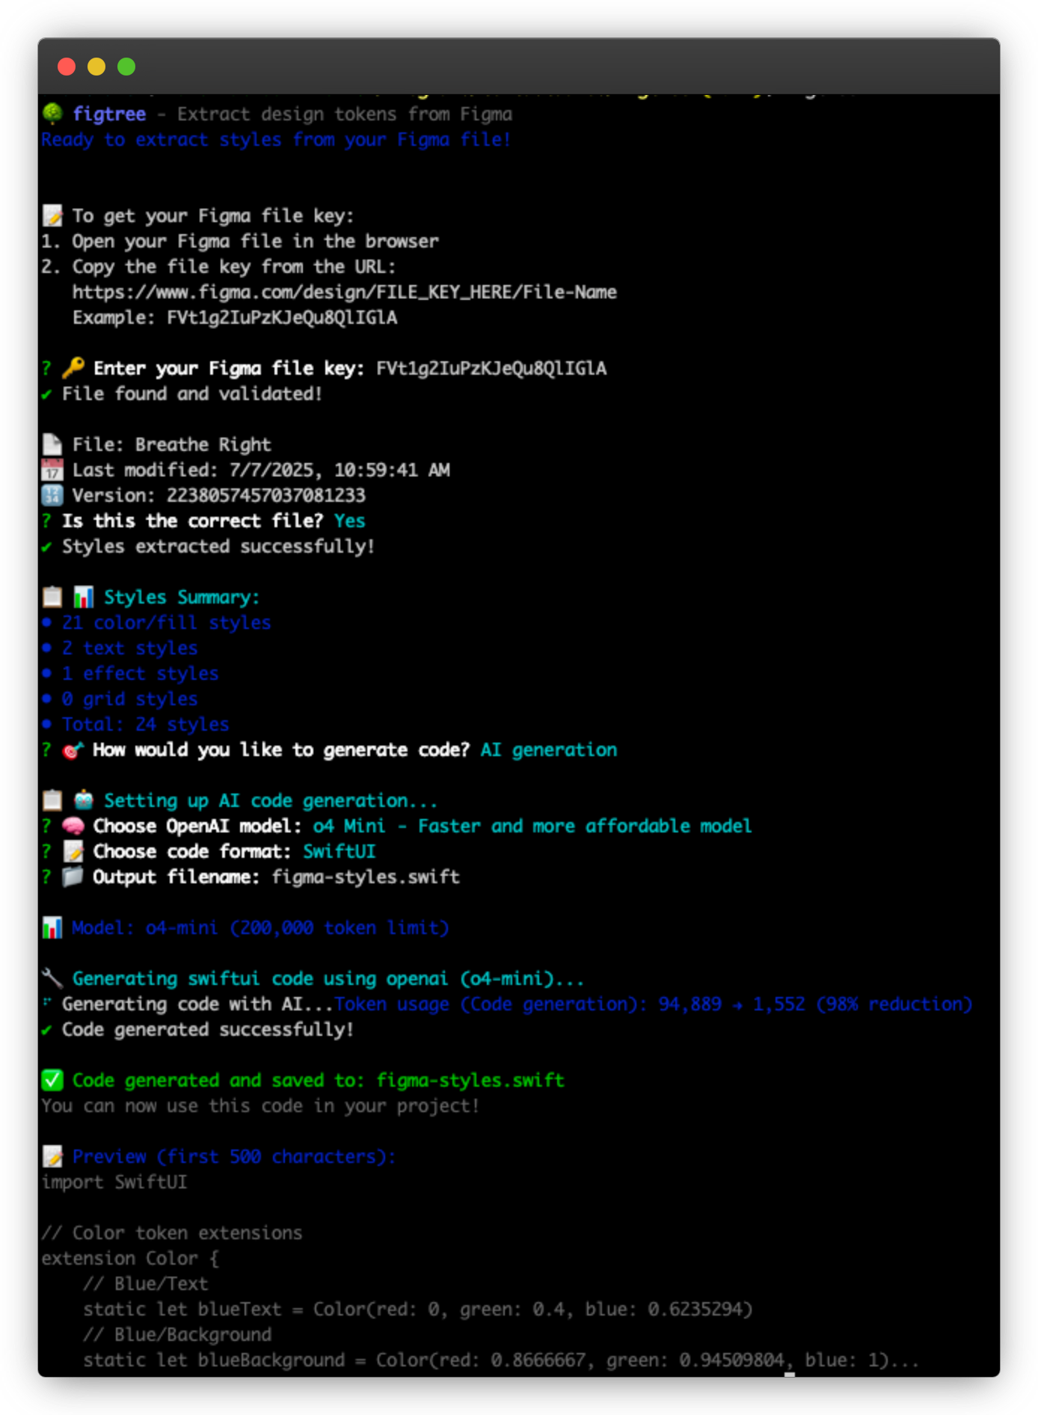
Task: Click the page icon next to 'File: Breathe Right'
Action: pos(52,444)
